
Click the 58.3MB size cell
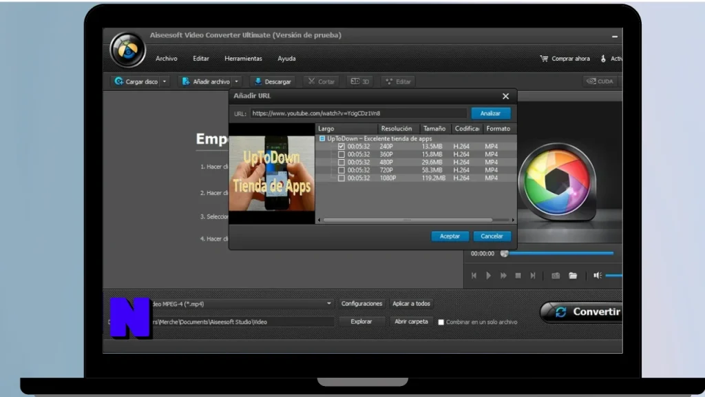[x=432, y=170]
